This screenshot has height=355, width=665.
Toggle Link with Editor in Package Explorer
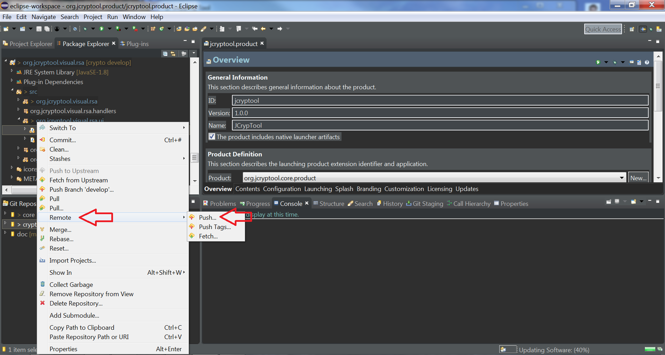[x=173, y=54]
